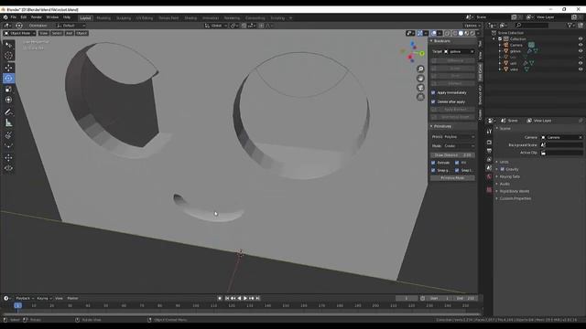
Task: Open the Object Mode dropdown
Action: pyautogui.click(x=19, y=33)
